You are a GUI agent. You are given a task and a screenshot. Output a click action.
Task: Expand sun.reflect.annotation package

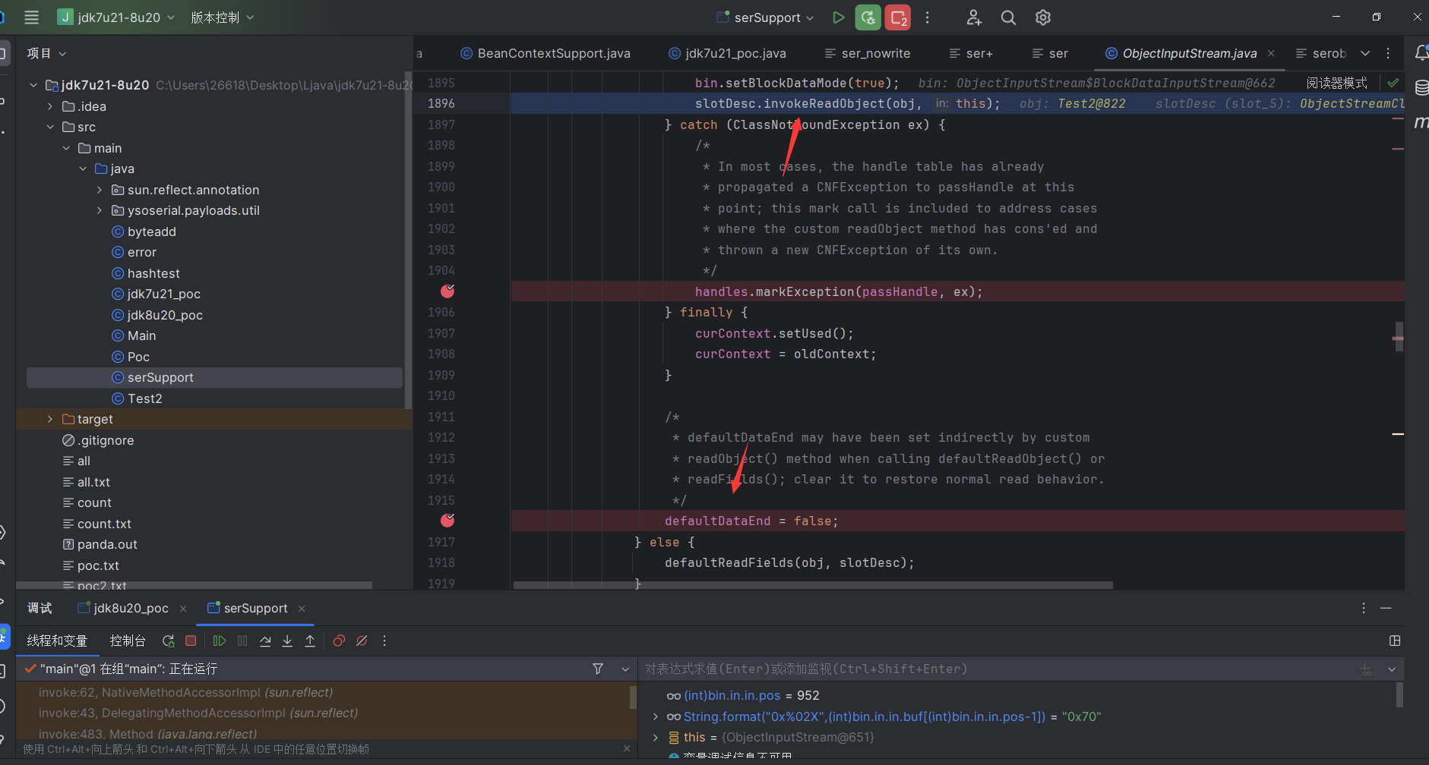(x=100, y=190)
